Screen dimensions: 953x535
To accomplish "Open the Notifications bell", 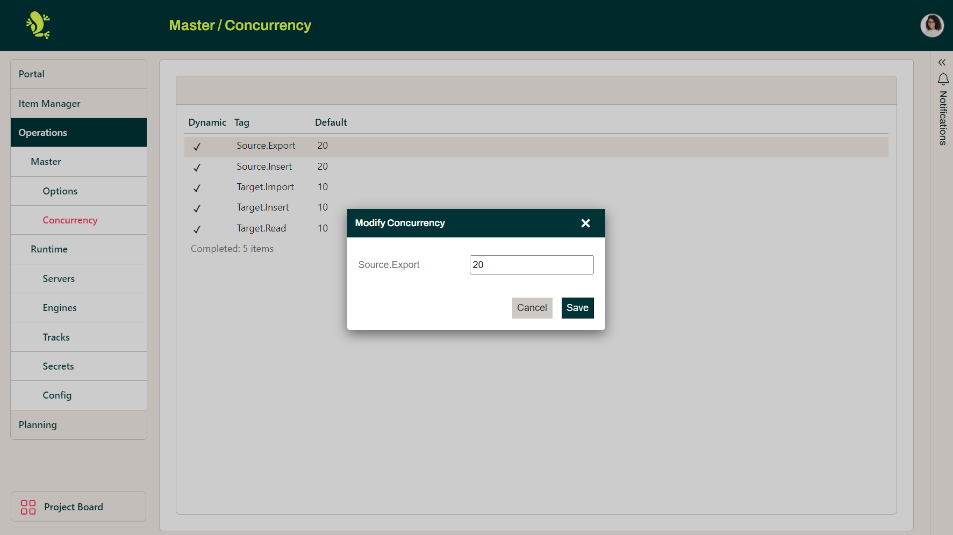I will coord(942,79).
